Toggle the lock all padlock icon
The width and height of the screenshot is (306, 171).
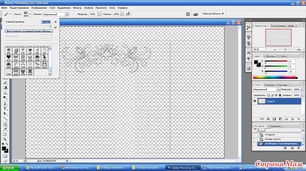[280, 95]
